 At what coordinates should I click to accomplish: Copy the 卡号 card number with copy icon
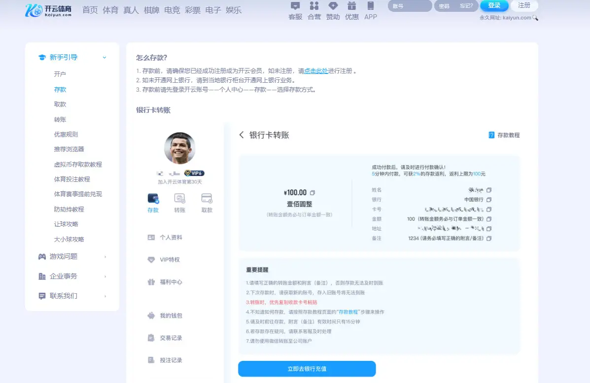(488, 209)
